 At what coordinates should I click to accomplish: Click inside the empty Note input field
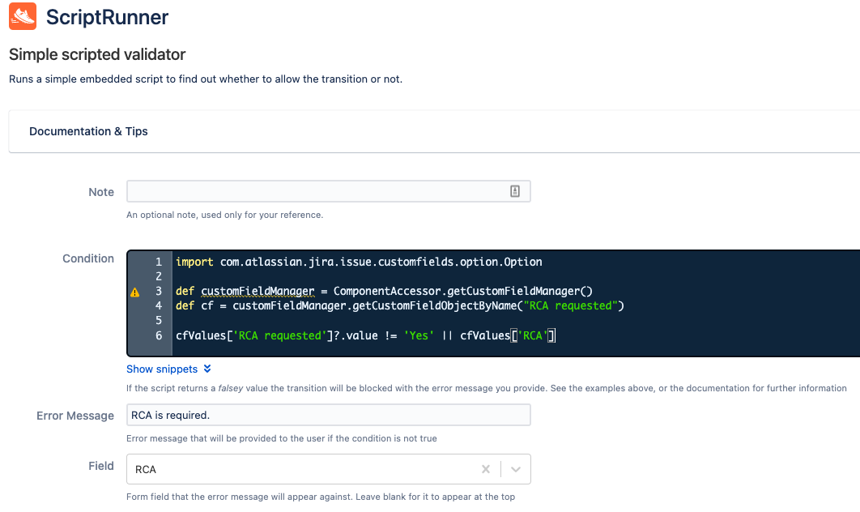coord(316,190)
